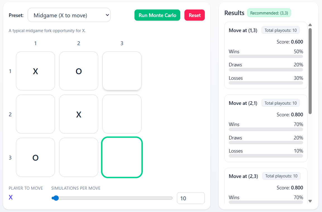Click the results scrollbar up arrow
The image size is (322, 212).
[310, 25]
